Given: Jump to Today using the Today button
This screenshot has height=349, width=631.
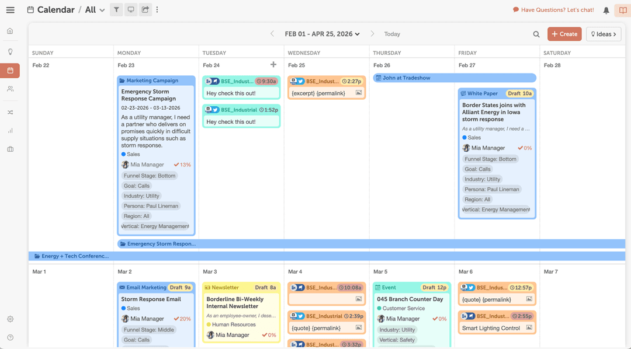Looking at the screenshot, I should (x=392, y=34).
